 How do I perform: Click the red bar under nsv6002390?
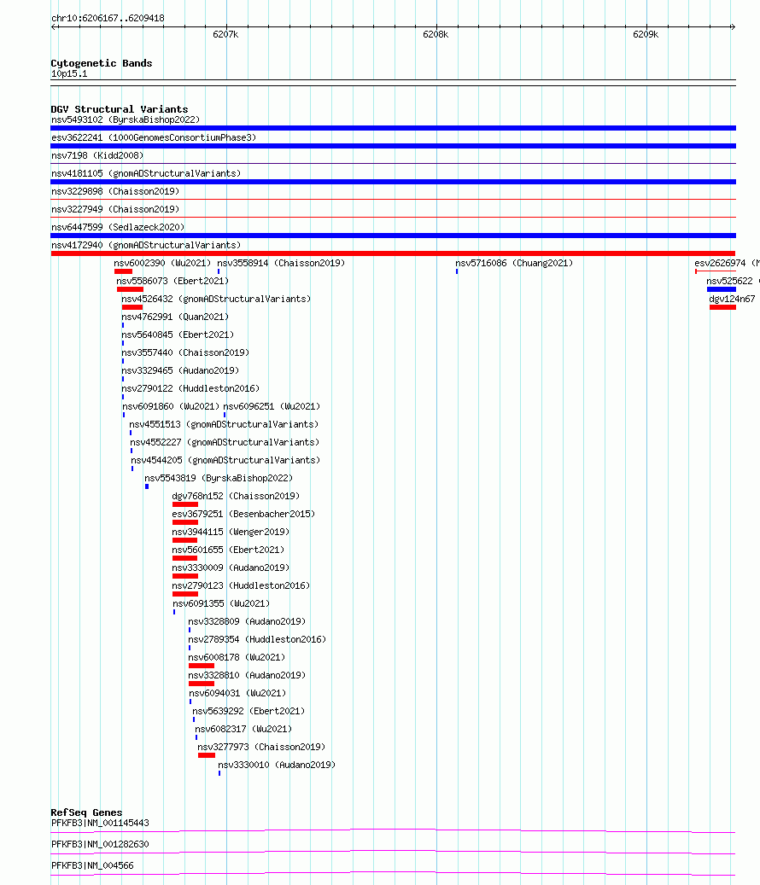tap(123, 271)
